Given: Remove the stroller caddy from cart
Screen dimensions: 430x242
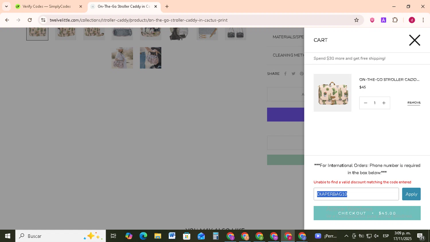Looking at the screenshot, I should point(414,103).
